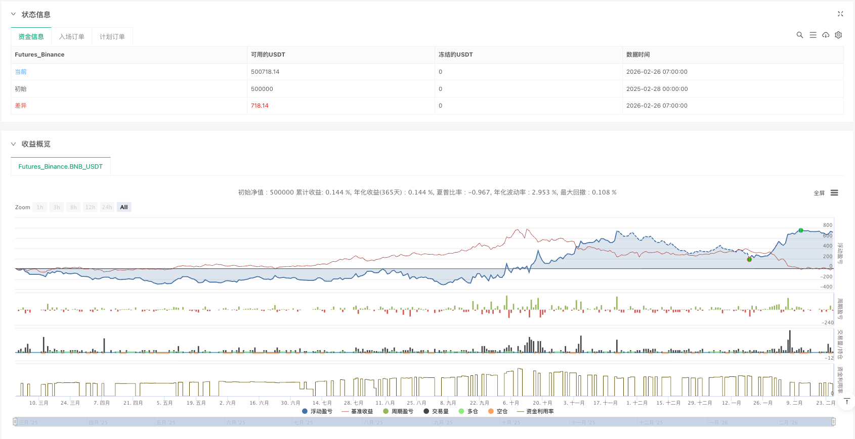This screenshot has width=855, height=439.
Task: Open the settings gear icon
Action: 838,35
